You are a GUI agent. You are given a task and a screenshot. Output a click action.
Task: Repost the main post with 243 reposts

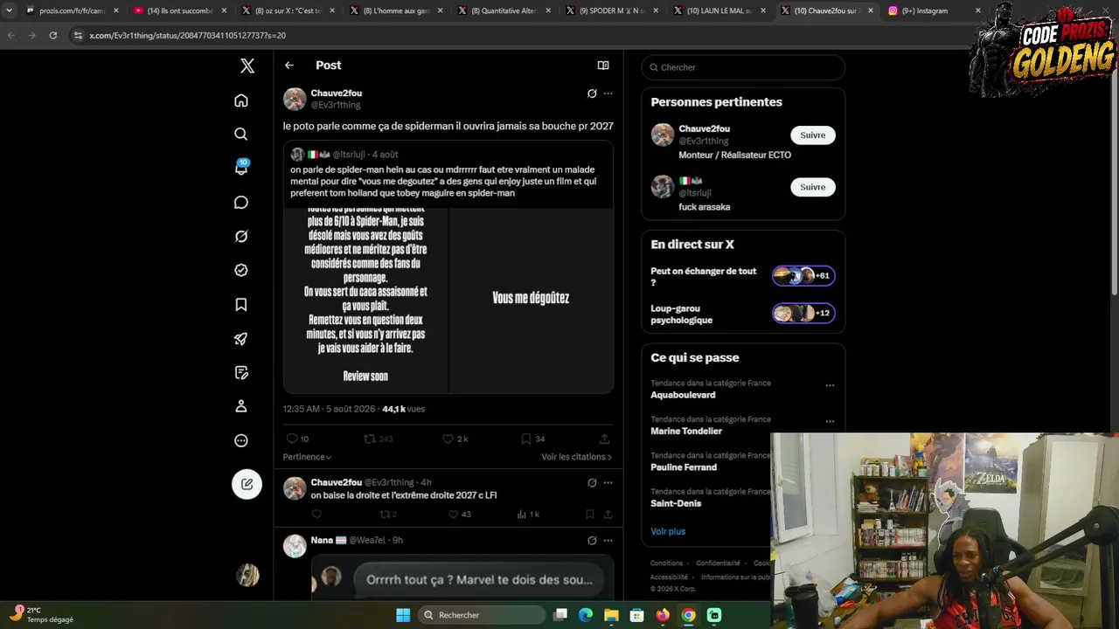(x=378, y=439)
